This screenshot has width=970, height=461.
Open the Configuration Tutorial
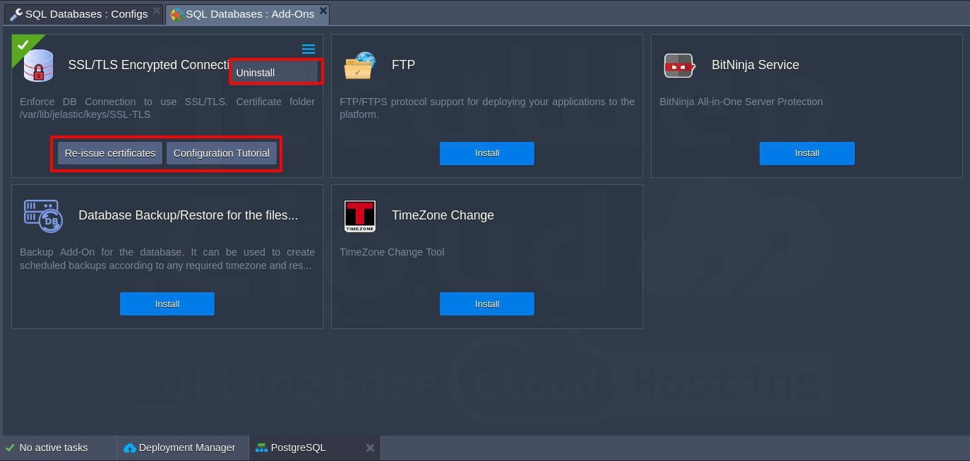(x=222, y=153)
